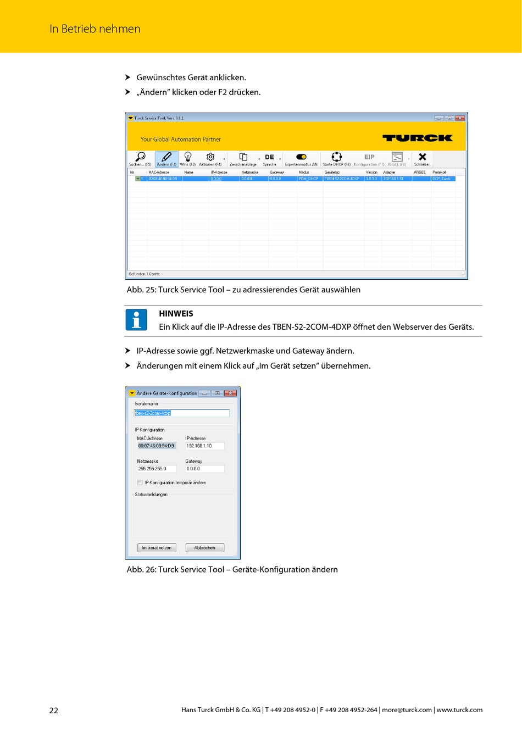The height and width of the screenshot is (738, 522).
Task: Click the Netzmaske column header
Action: [x=250, y=173]
